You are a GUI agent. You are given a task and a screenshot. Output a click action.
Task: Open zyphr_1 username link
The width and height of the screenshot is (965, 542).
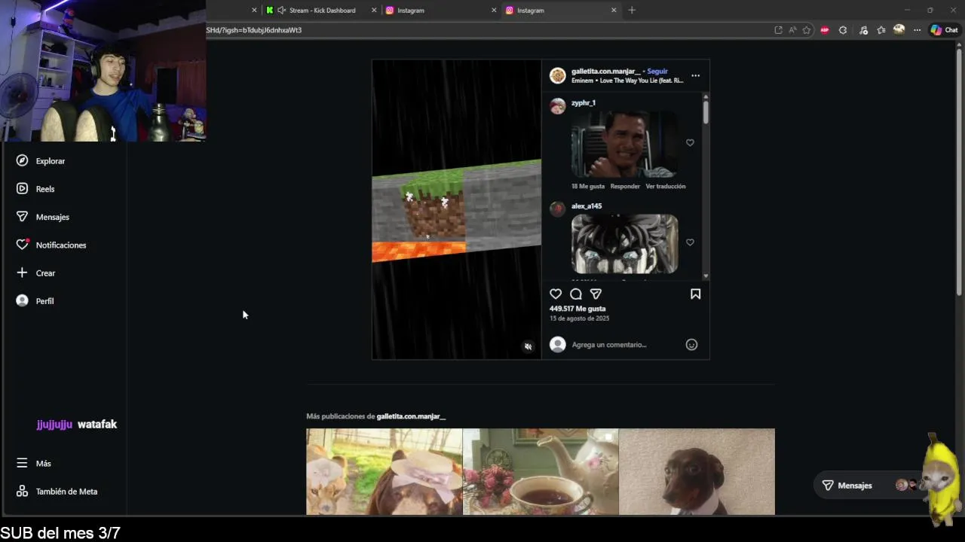coord(584,103)
